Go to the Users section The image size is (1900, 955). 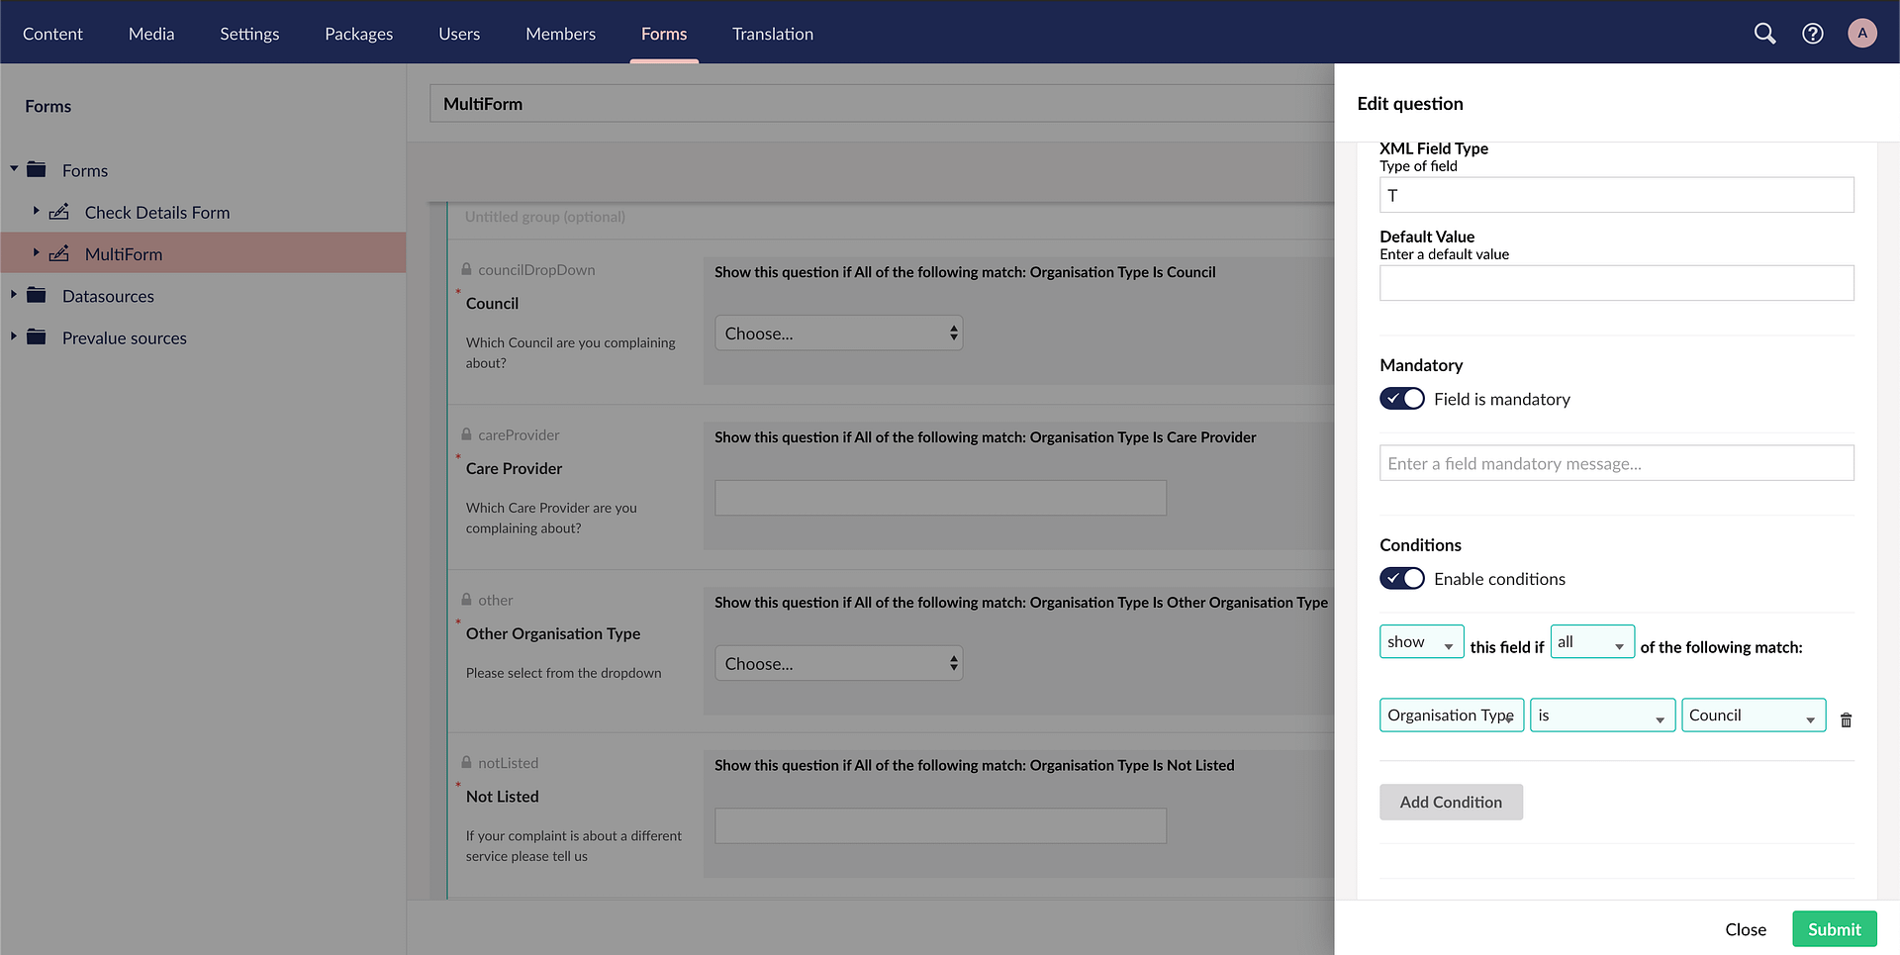click(459, 34)
